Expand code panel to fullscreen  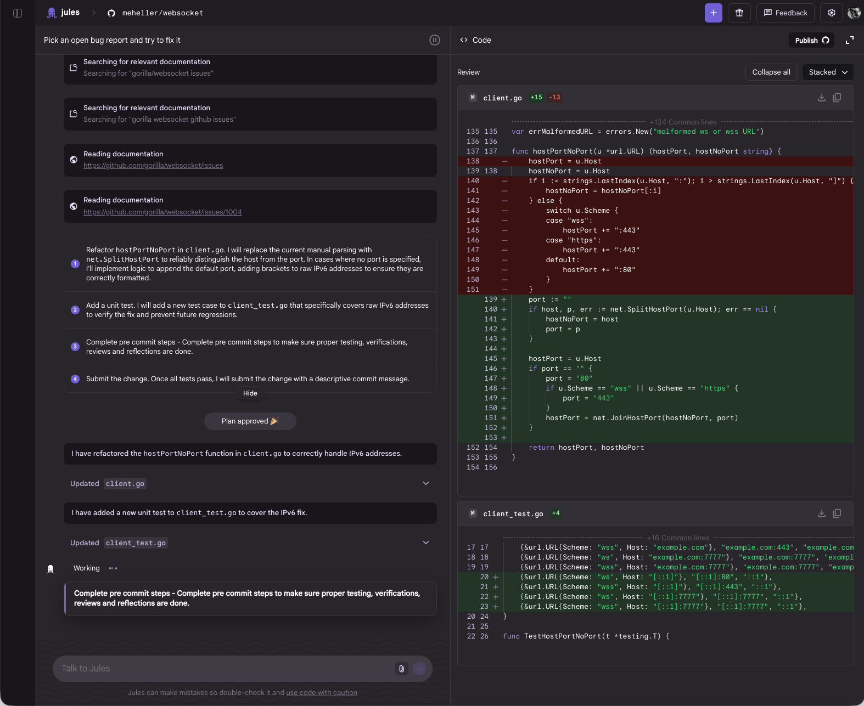tap(849, 40)
